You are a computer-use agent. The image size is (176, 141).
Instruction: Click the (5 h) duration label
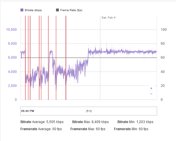coord(89,111)
